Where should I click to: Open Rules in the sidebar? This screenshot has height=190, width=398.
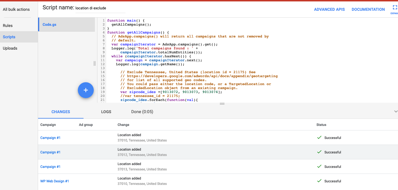(x=8, y=26)
